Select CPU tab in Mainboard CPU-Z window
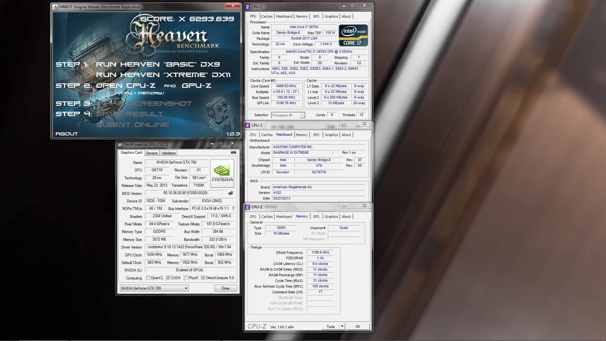This screenshot has height=341, width=606. [253, 135]
